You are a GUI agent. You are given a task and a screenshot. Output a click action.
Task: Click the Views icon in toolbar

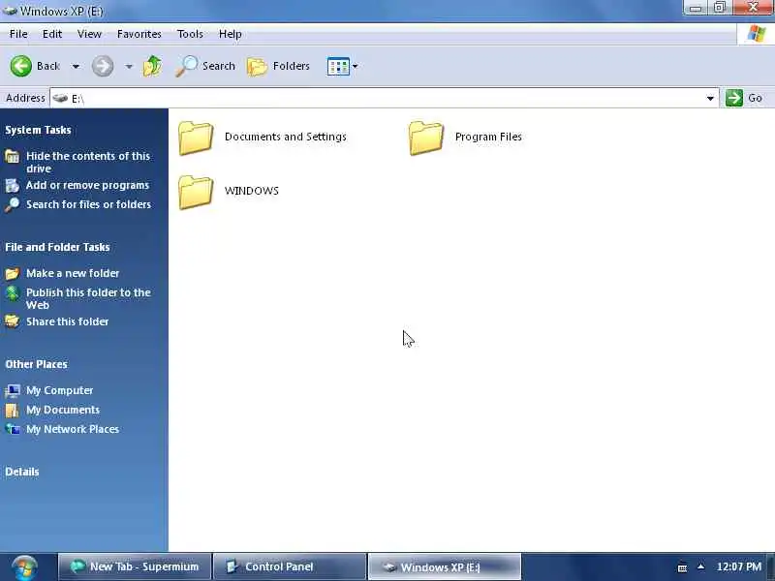tap(338, 66)
